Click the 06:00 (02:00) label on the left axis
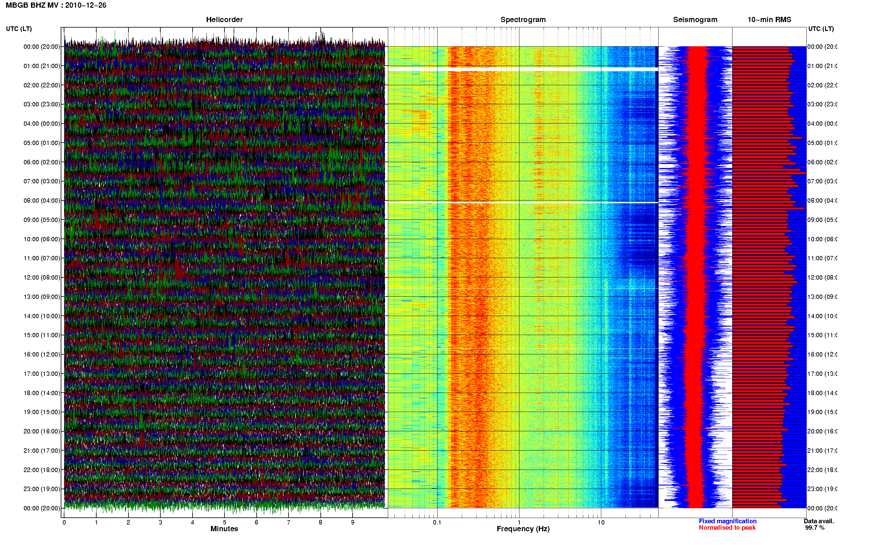 42,162
